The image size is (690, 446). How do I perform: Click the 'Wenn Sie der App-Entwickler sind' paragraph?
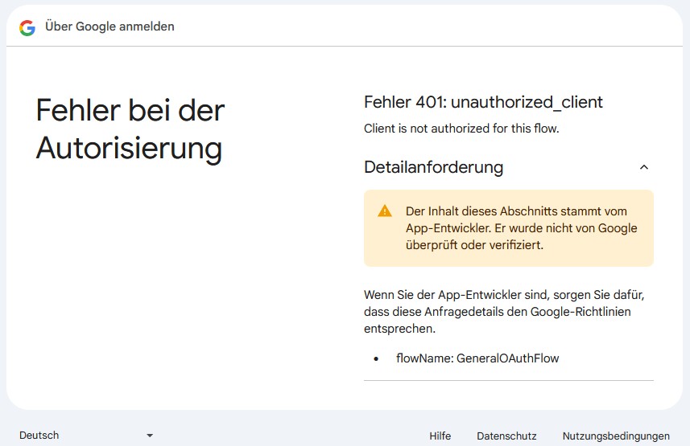[x=504, y=312]
